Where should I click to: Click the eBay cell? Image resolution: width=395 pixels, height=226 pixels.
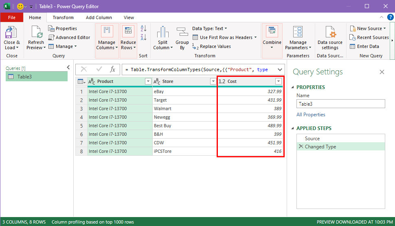tap(184, 91)
